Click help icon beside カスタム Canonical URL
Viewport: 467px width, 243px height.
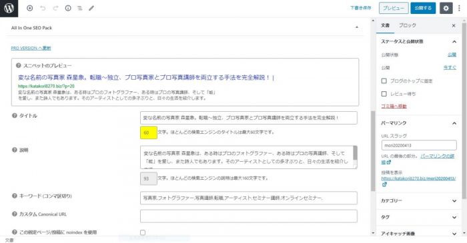click(x=14, y=214)
